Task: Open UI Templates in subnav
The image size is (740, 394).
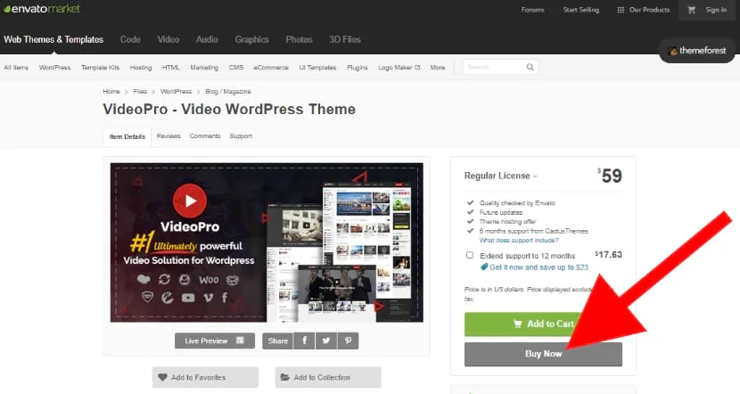Action: click(x=317, y=68)
